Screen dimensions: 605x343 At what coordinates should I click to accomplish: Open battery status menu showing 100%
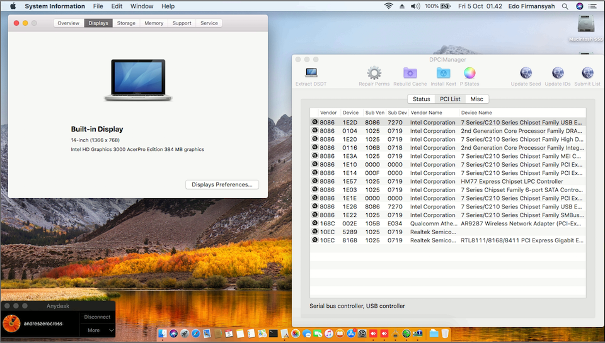click(437, 6)
